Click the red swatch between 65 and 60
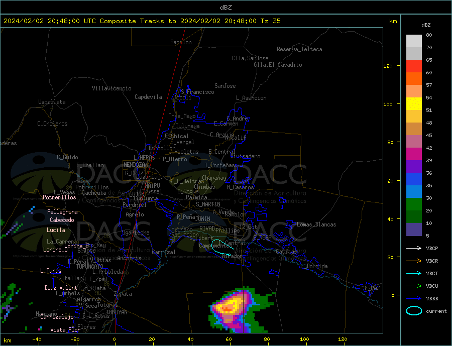Viewport: 452px width, 346px height. click(x=414, y=66)
